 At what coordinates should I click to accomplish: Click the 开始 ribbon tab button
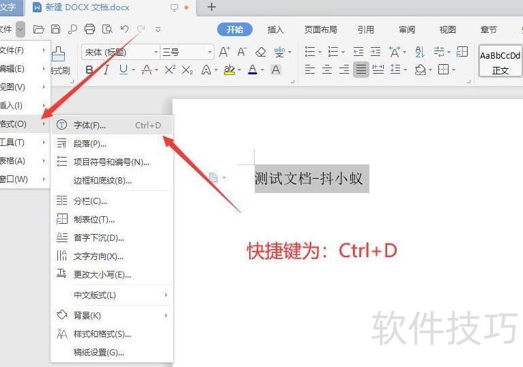point(234,29)
